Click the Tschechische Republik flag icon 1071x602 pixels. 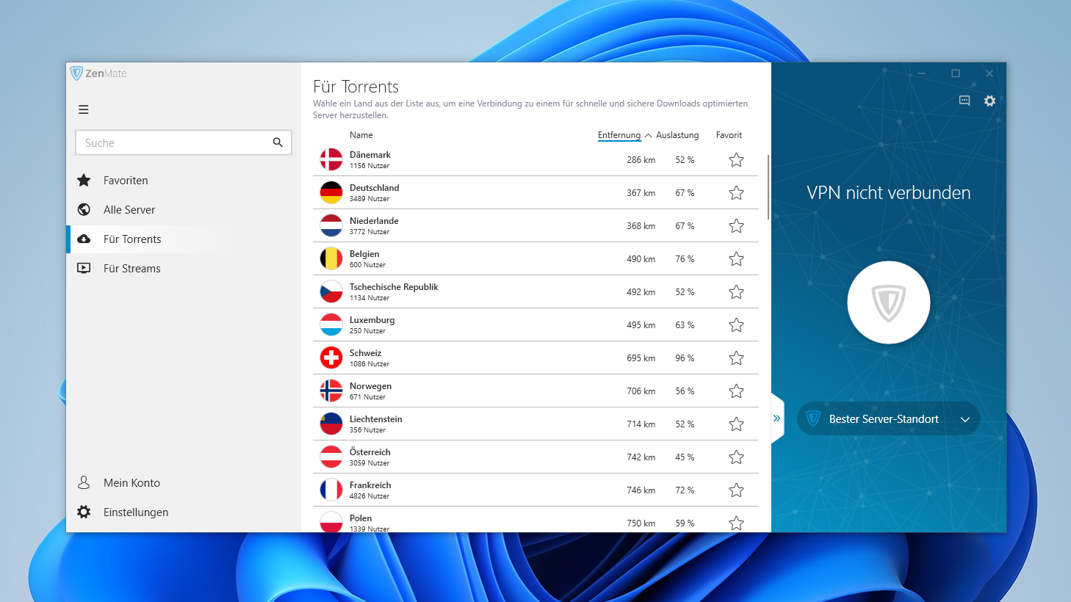(331, 291)
